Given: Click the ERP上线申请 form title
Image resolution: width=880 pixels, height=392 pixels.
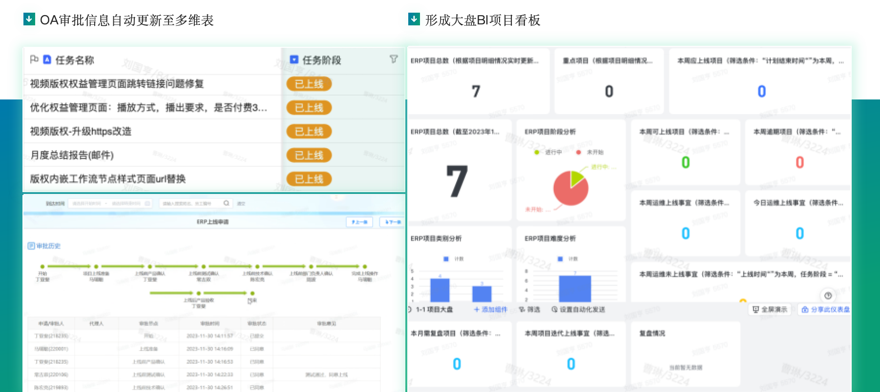Looking at the screenshot, I should (212, 222).
